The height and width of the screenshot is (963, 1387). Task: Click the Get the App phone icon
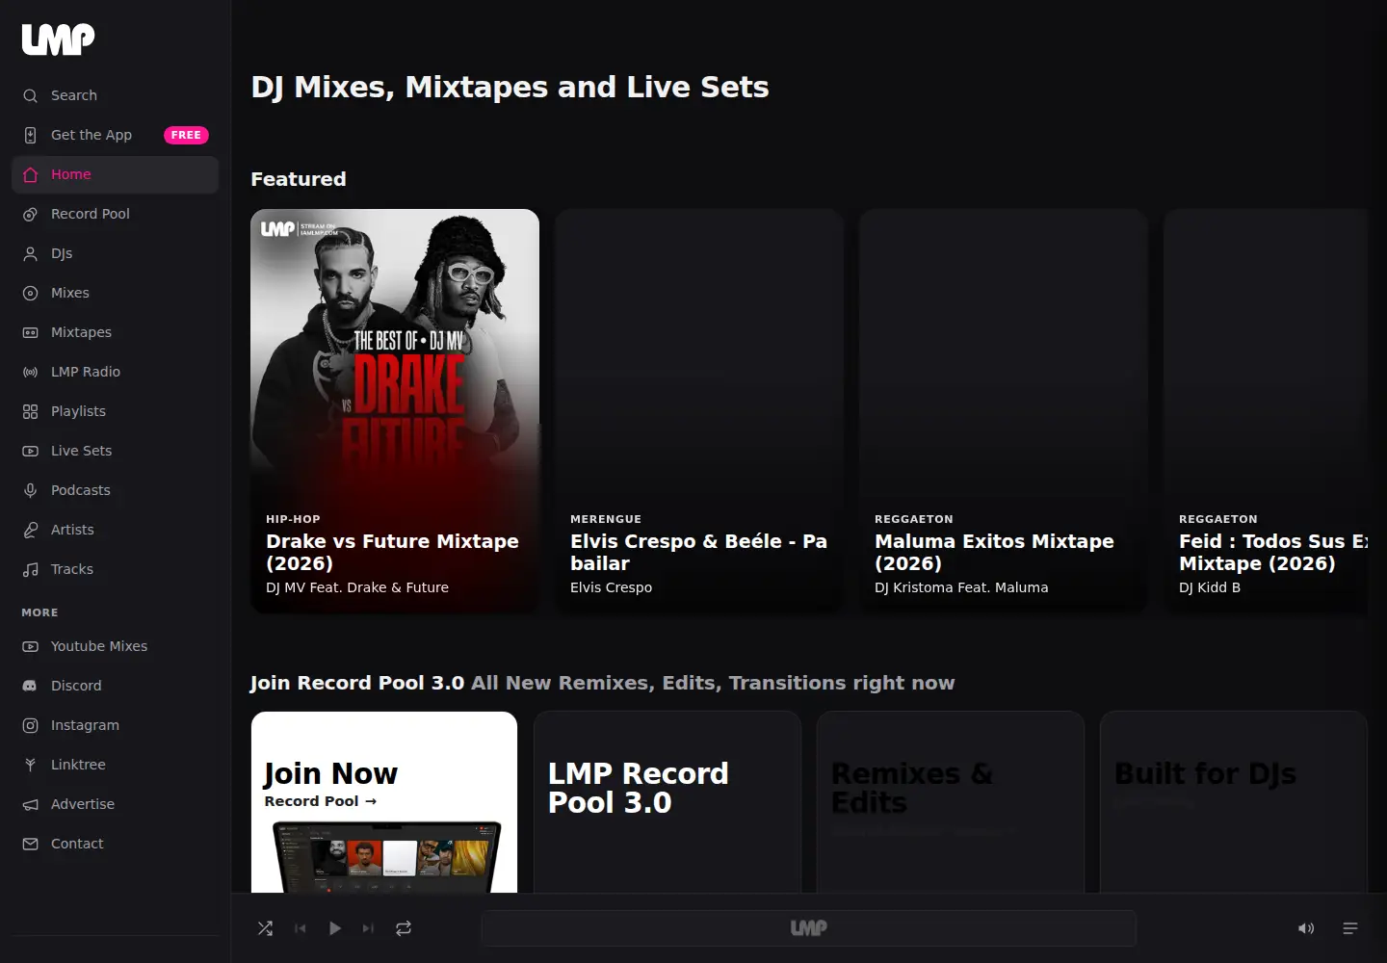click(x=31, y=135)
